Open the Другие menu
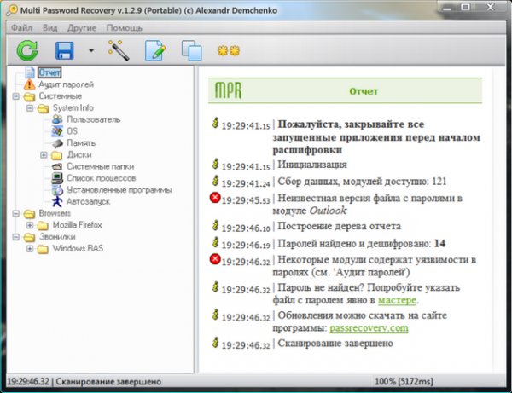This screenshot has height=393, width=512. [x=82, y=28]
